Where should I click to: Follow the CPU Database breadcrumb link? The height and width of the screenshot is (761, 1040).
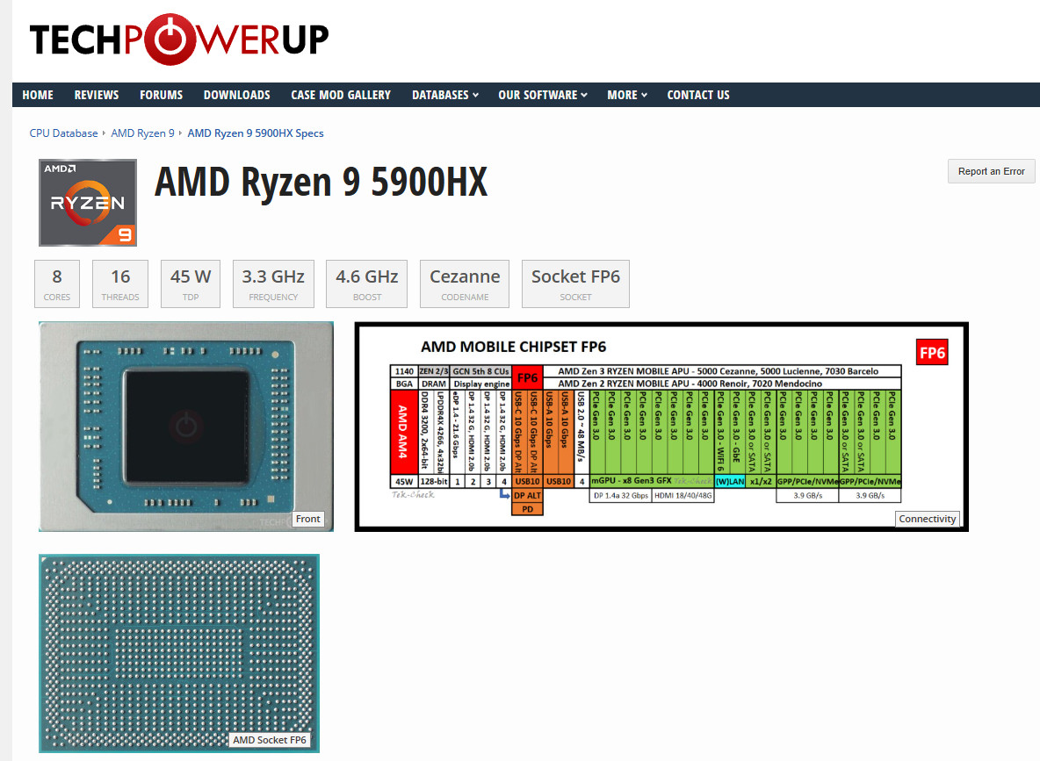point(63,133)
